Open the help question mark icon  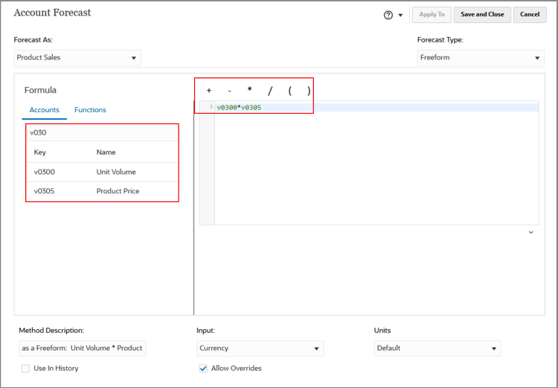point(388,15)
